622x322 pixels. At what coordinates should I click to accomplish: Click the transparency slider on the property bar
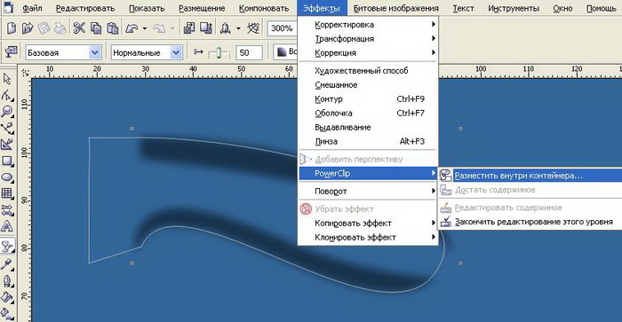[219, 52]
